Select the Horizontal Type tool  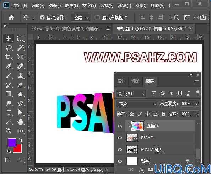pyautogui.click(x=9, y=112)
